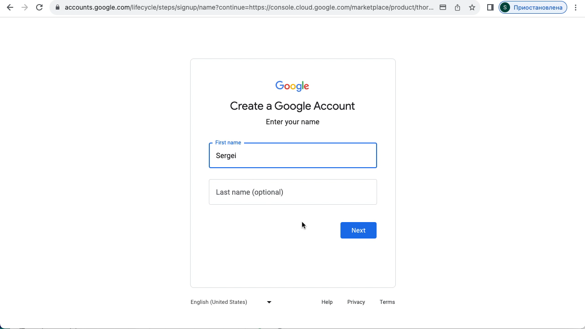The image size is (585, 329).
Task: Open the Chrome three-dot menu
Action: (x=576, y=7)
